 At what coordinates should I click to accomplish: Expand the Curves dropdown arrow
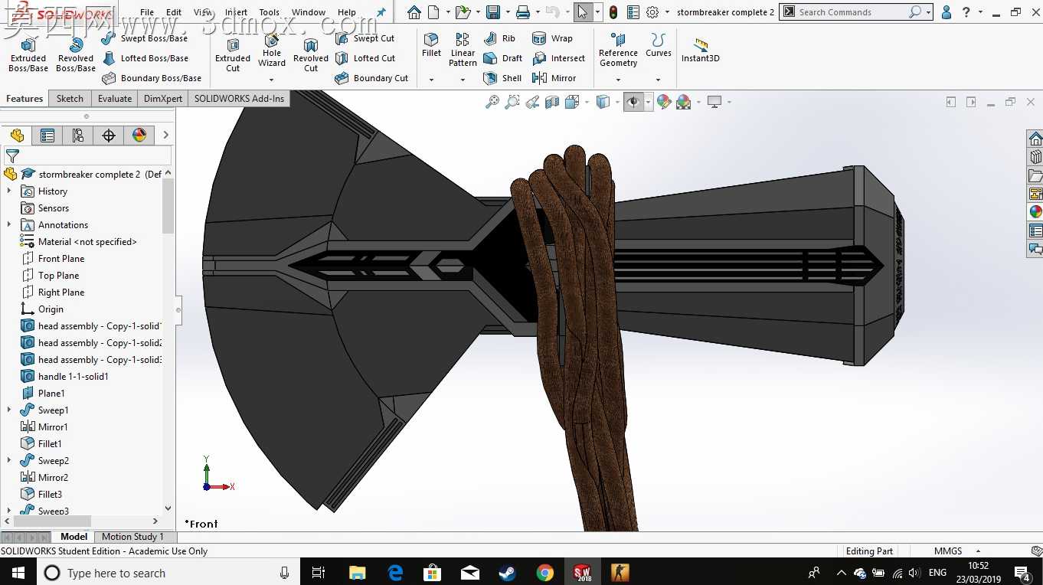tap(658, 80)
